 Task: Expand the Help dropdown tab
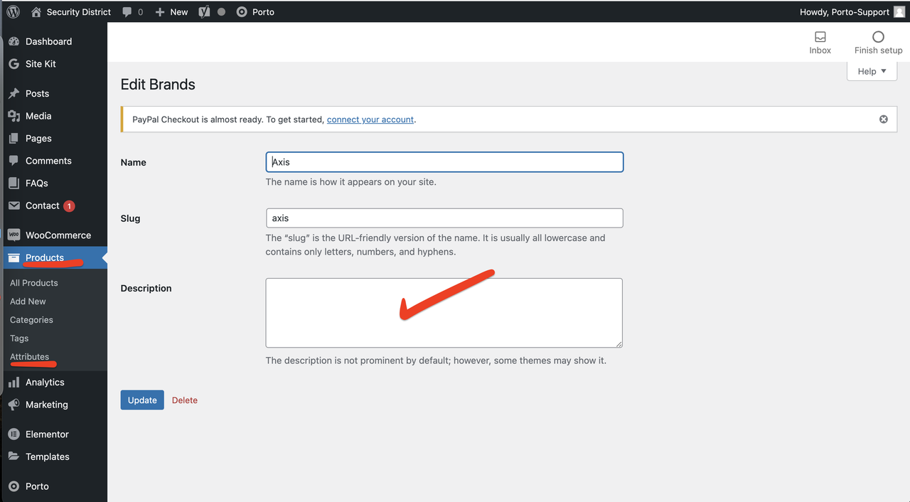click(x=872, y=71)
